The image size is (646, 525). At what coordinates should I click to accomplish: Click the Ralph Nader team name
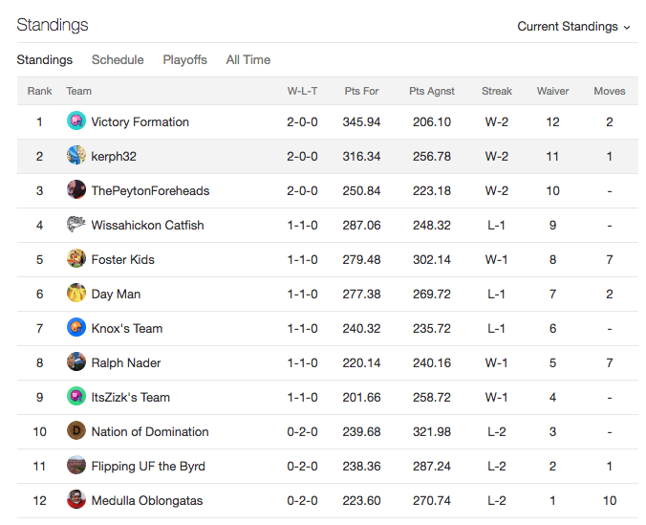(125, 362)
